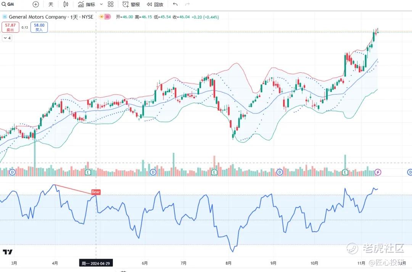Click the 4月 label on time axis
Viewport: 412px width, 272px height.
[x=55, y=263]
